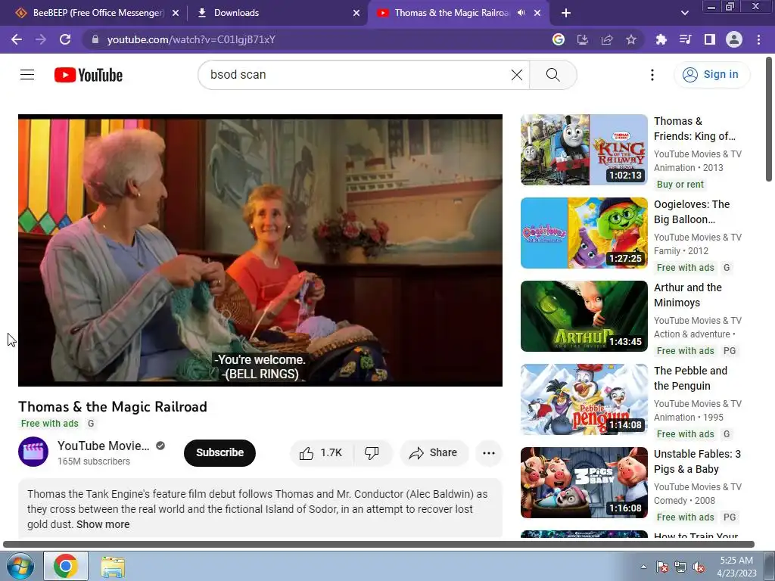Click network tray icon
The height and width of the screenshot is (581, 775).
pyautogui.click(x=680, y=567)
